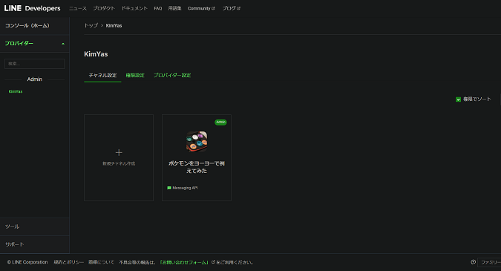Switch to the プロバイダー設定 tab
The height and width of the screenshot is (271, 501).
[172, 76]
